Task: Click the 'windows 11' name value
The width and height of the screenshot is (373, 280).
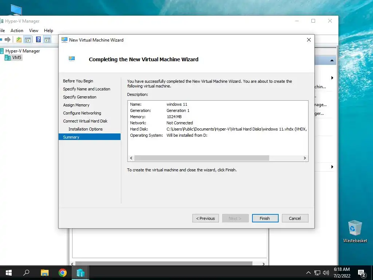Action: [177, 104]
